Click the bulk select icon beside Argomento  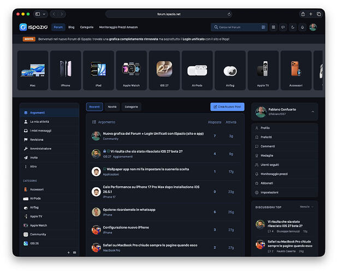point(94,122)
